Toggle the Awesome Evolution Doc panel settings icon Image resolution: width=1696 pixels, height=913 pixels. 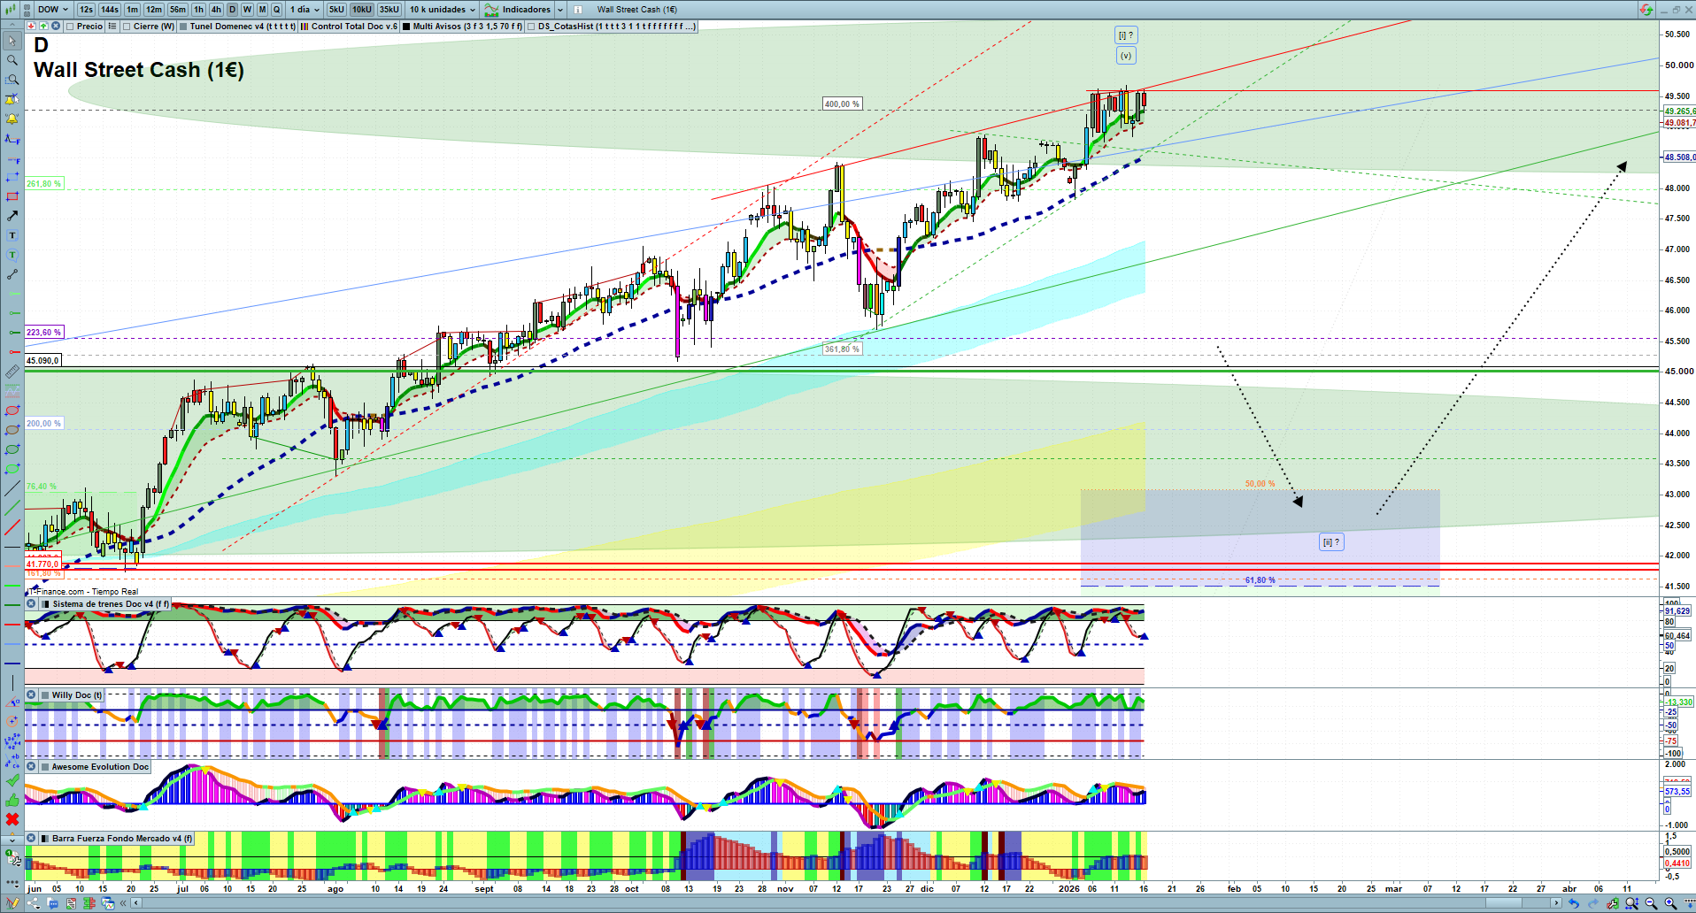tap(31, 767)
